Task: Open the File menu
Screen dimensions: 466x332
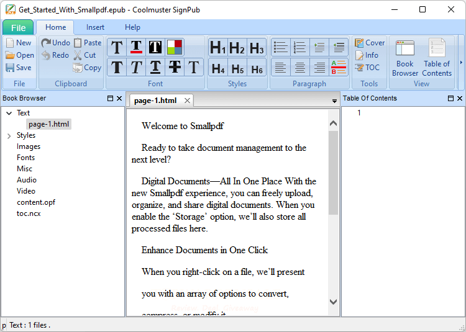Action: 18,27
